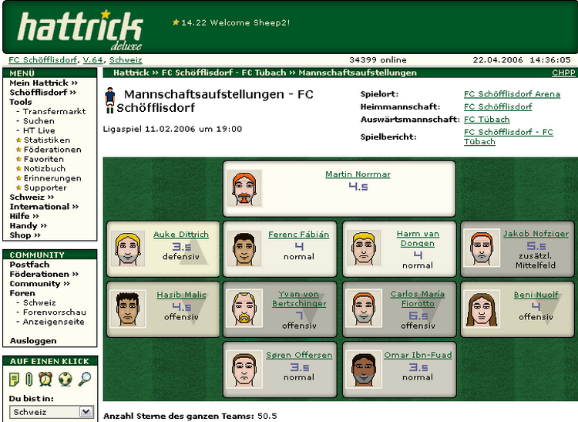Open Anzeigenseite forum link
This screenshot has height=422, width=578.
[53, 322]
